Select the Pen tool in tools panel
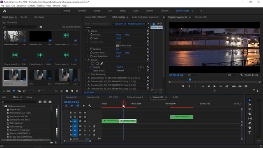 pyautogui.click(x=250, y=123)
